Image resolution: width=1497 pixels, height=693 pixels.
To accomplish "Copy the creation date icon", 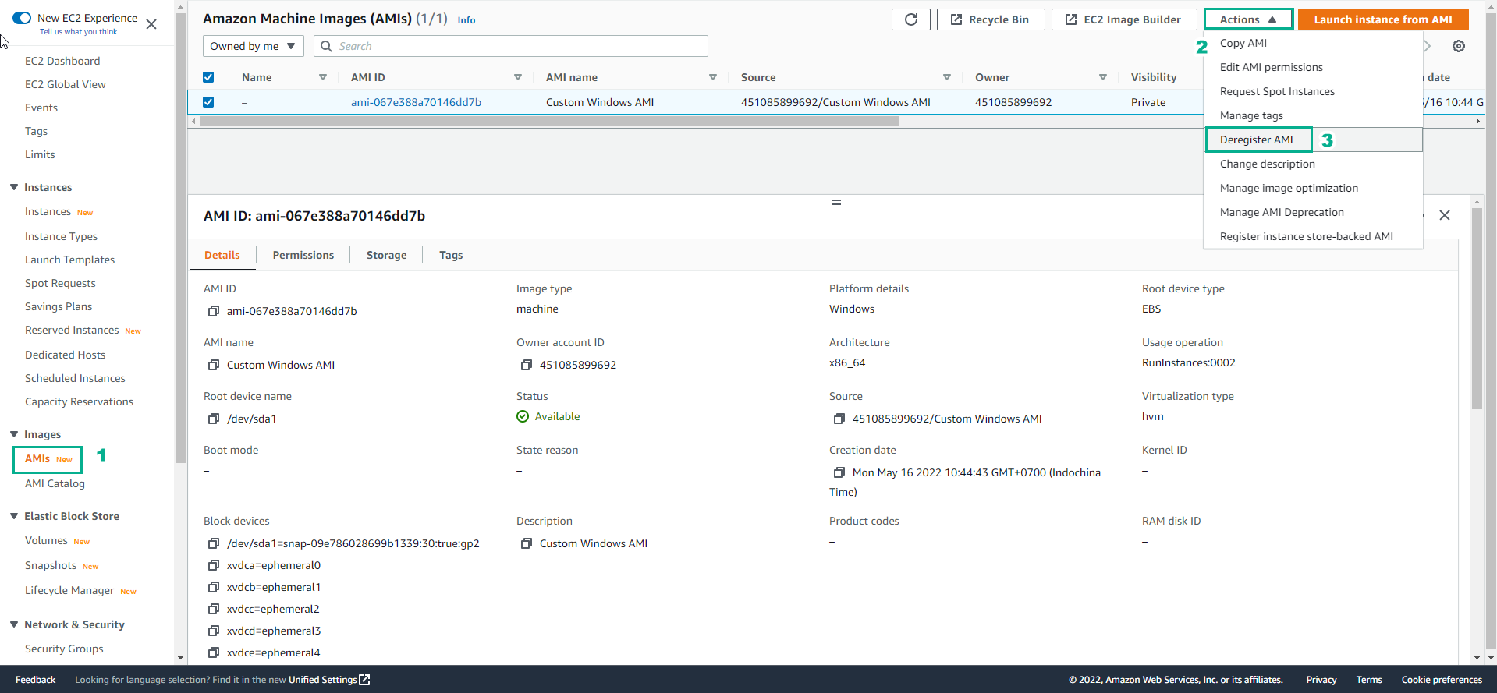I will pos(839,472).
